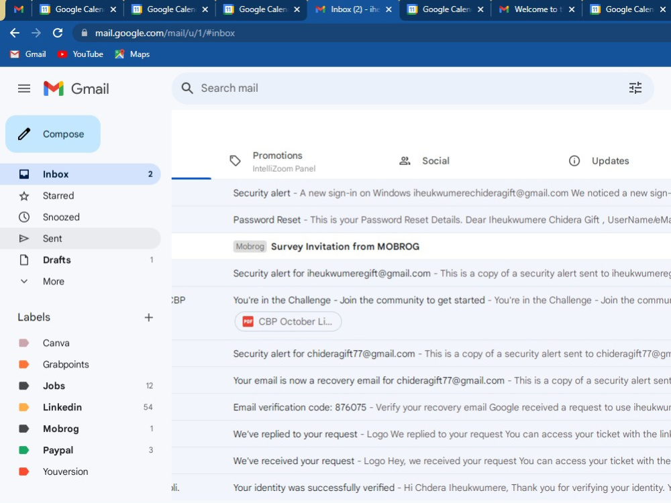Screen dimensions: 671x503
Task: Open the Gmail bookmark
Action: click(28, 54)
